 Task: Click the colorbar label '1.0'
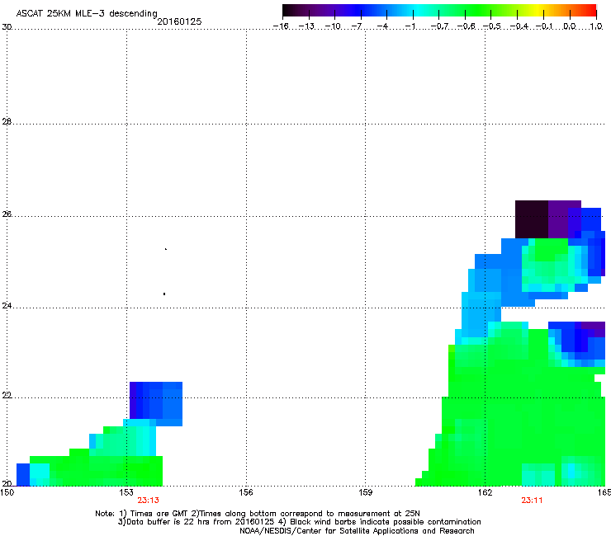click(596, 26)
